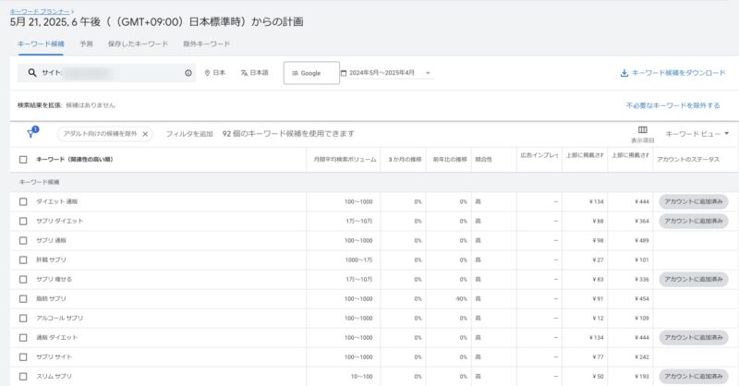This screenshot has width=739, height=386.
Task: Sort by アカウントのステータス column header
Action: [x=688, y=160]
